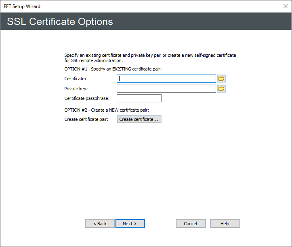Viewport: 292px width, 247px height.
Task: Open folder browser for the Private key
Action: (x=221, y=89)
